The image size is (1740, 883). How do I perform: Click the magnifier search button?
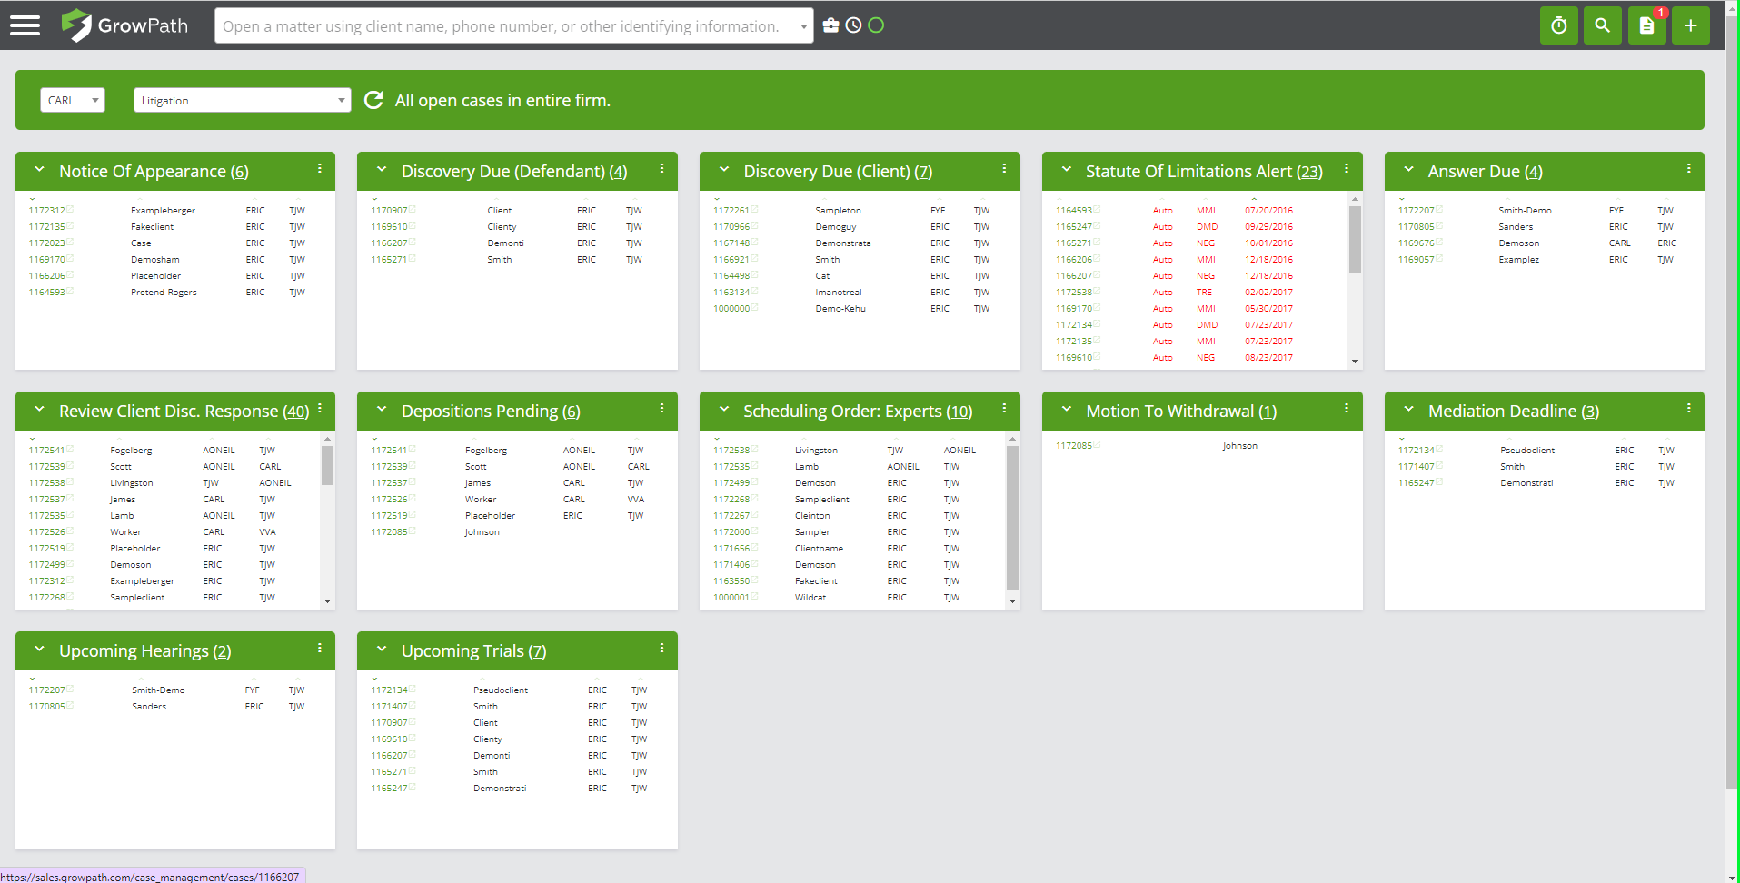coord(1602,25)
